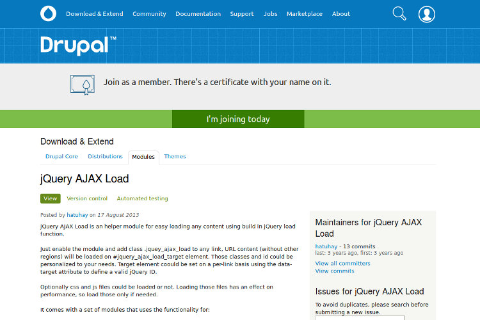Click the "Join as a member" banner text
The width and height of the screenshot is (480, 320).
(x=218, y=83)
